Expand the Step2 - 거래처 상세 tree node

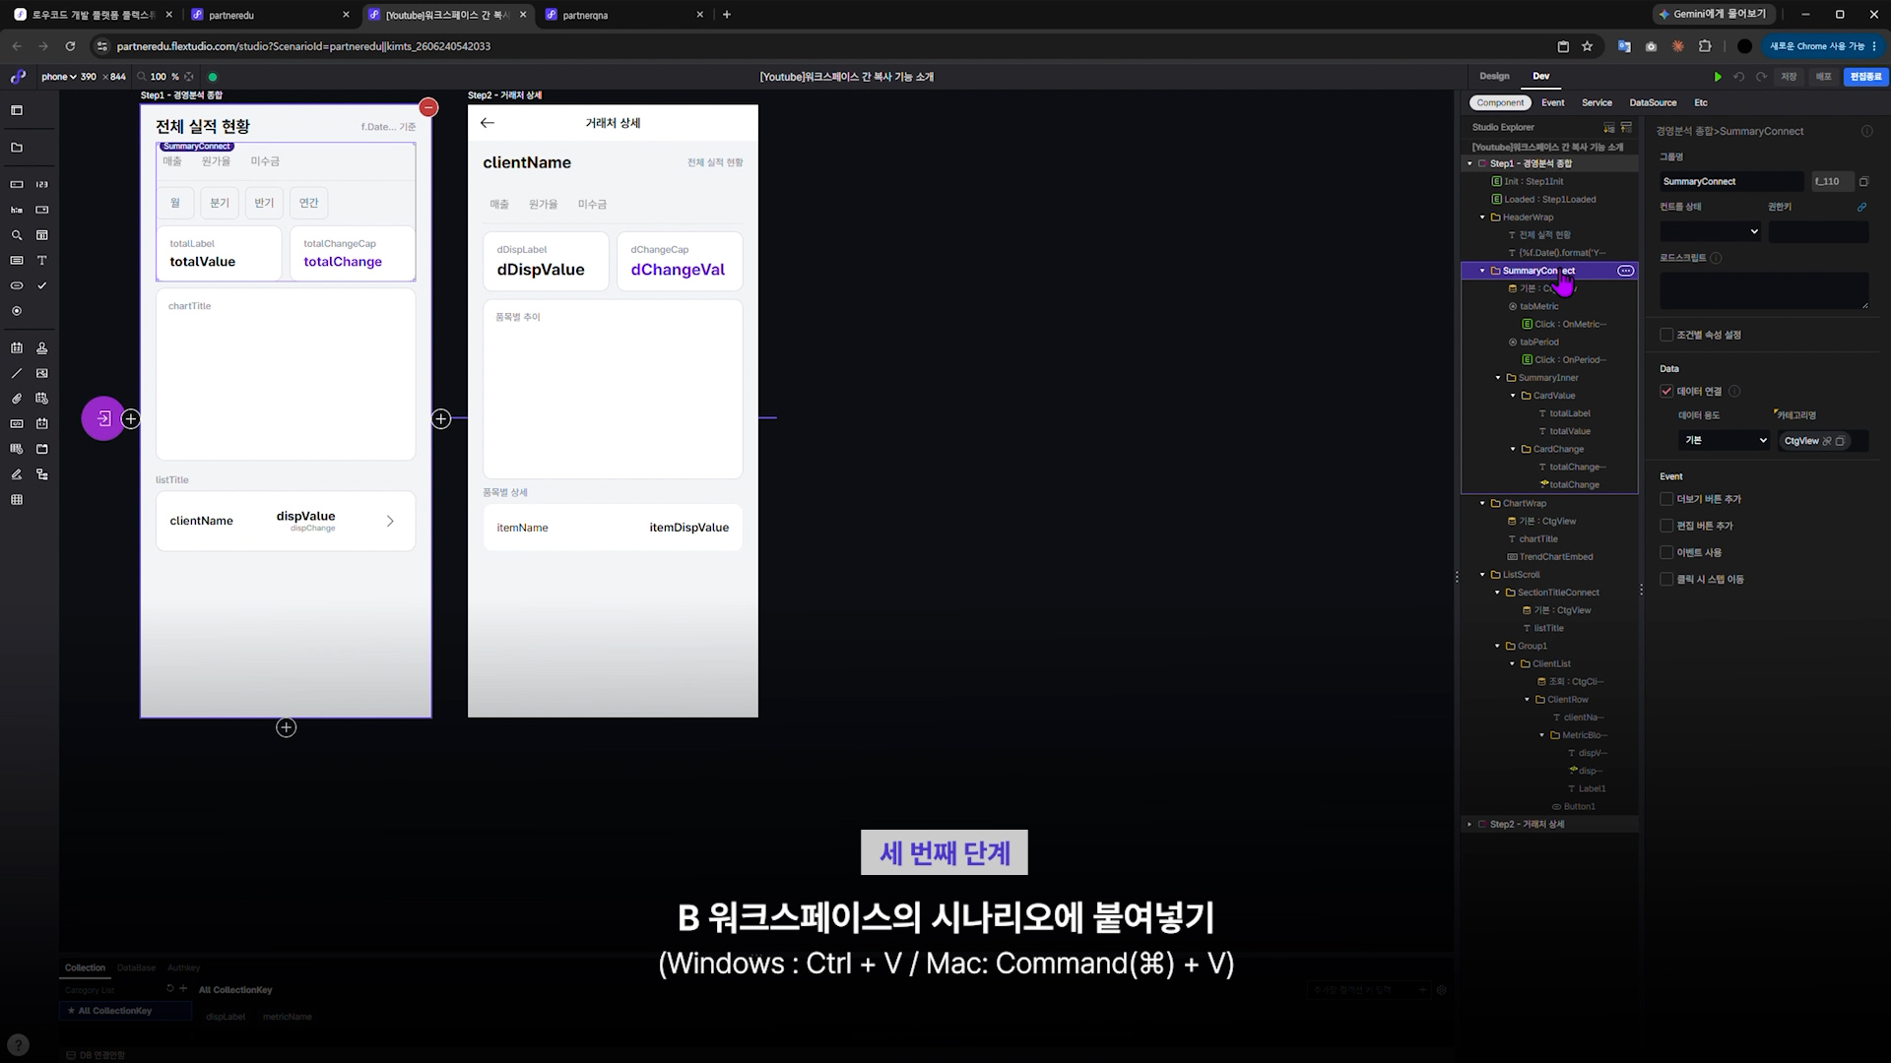tap(1470, 825)
